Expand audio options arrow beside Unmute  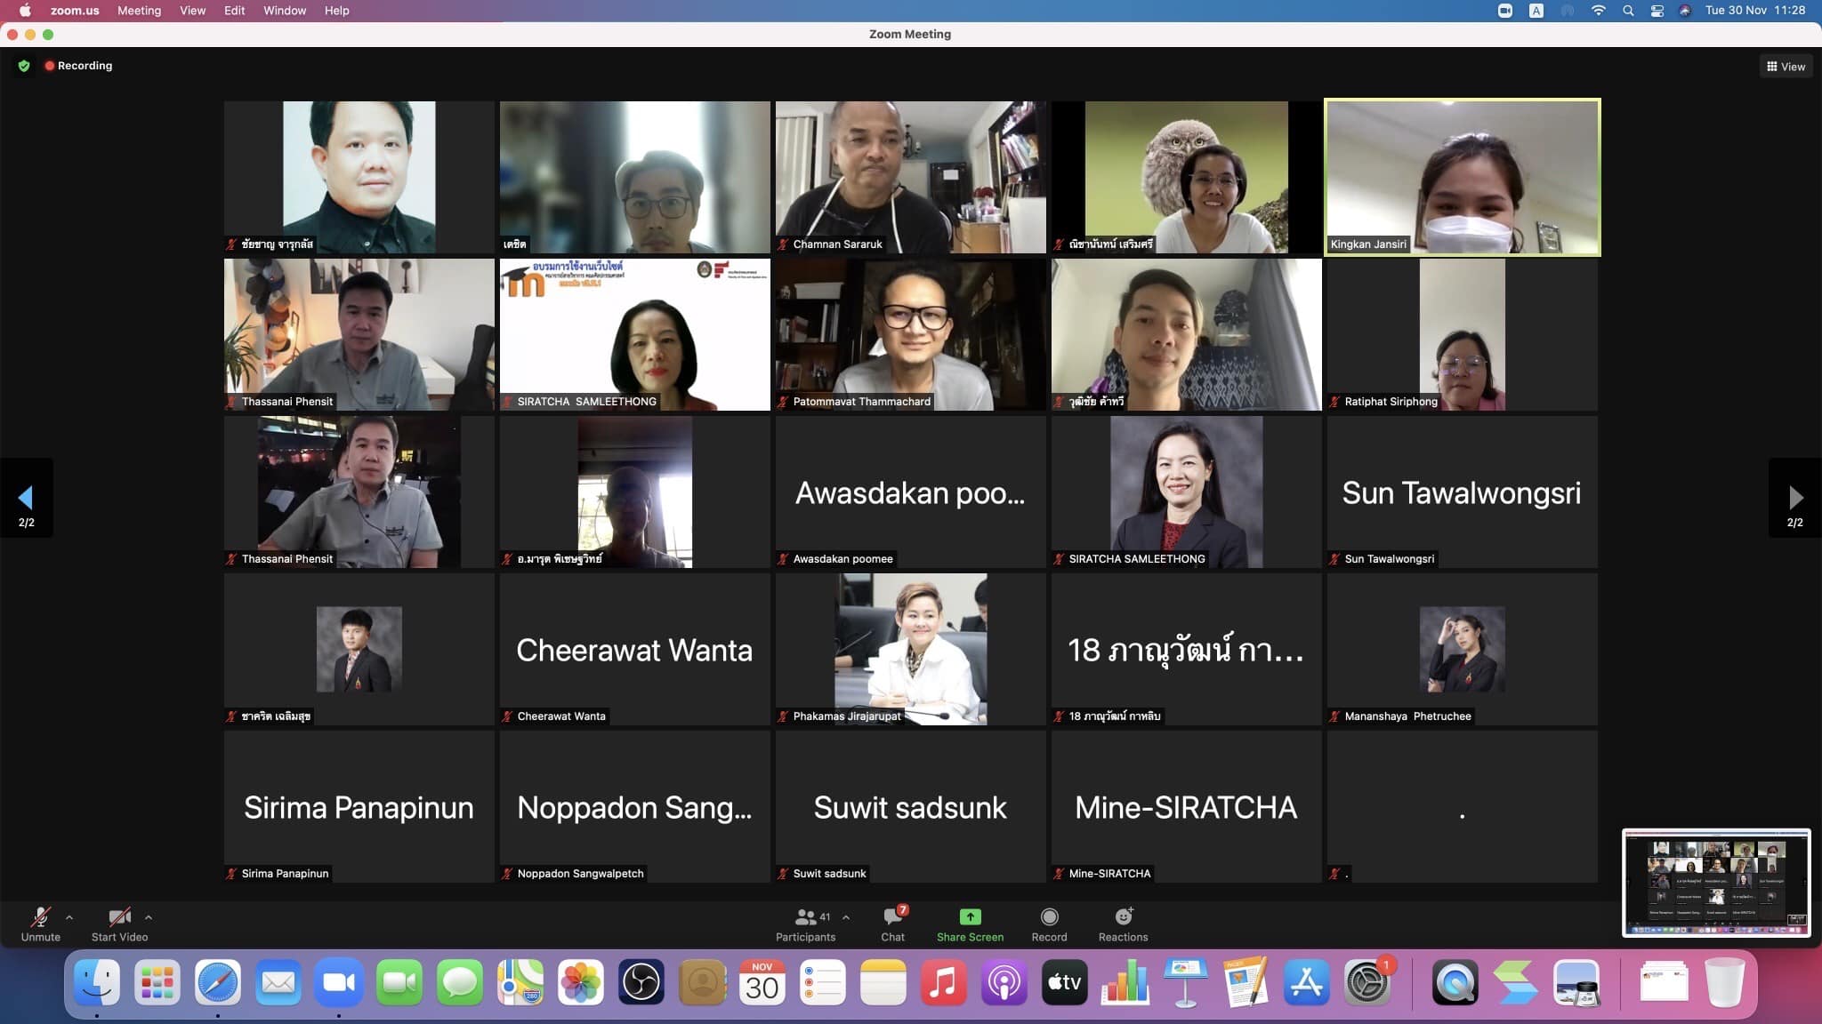pos(69,917)
